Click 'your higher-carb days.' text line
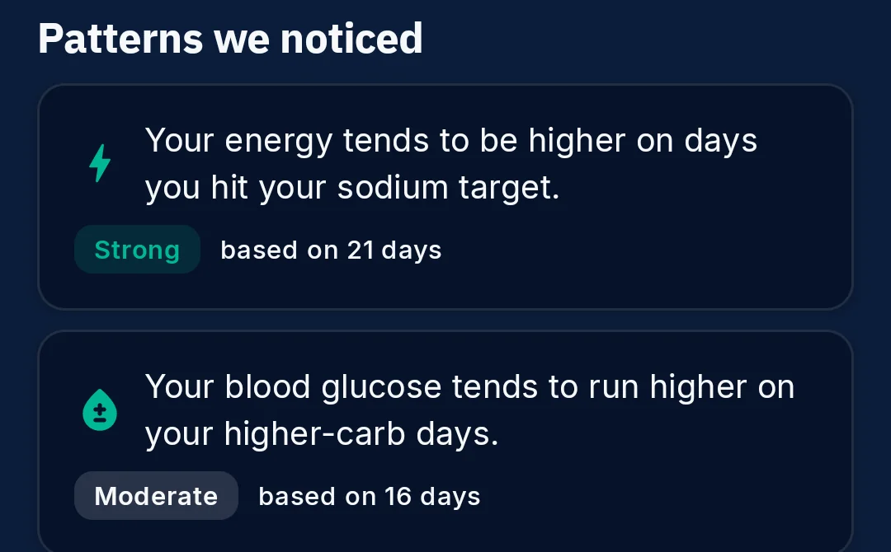Viewport: 891px width, 552px height. coord(322,434)
